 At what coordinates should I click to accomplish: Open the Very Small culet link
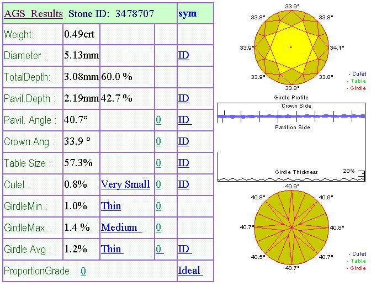click(125, 184)
